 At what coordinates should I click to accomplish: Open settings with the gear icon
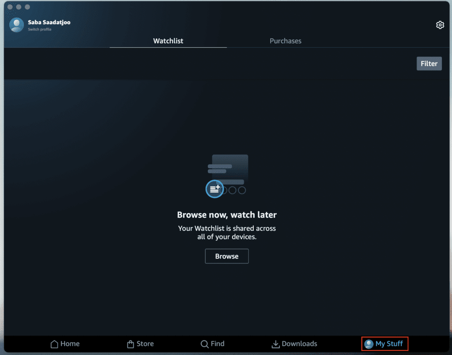click(x=440, y=25)
